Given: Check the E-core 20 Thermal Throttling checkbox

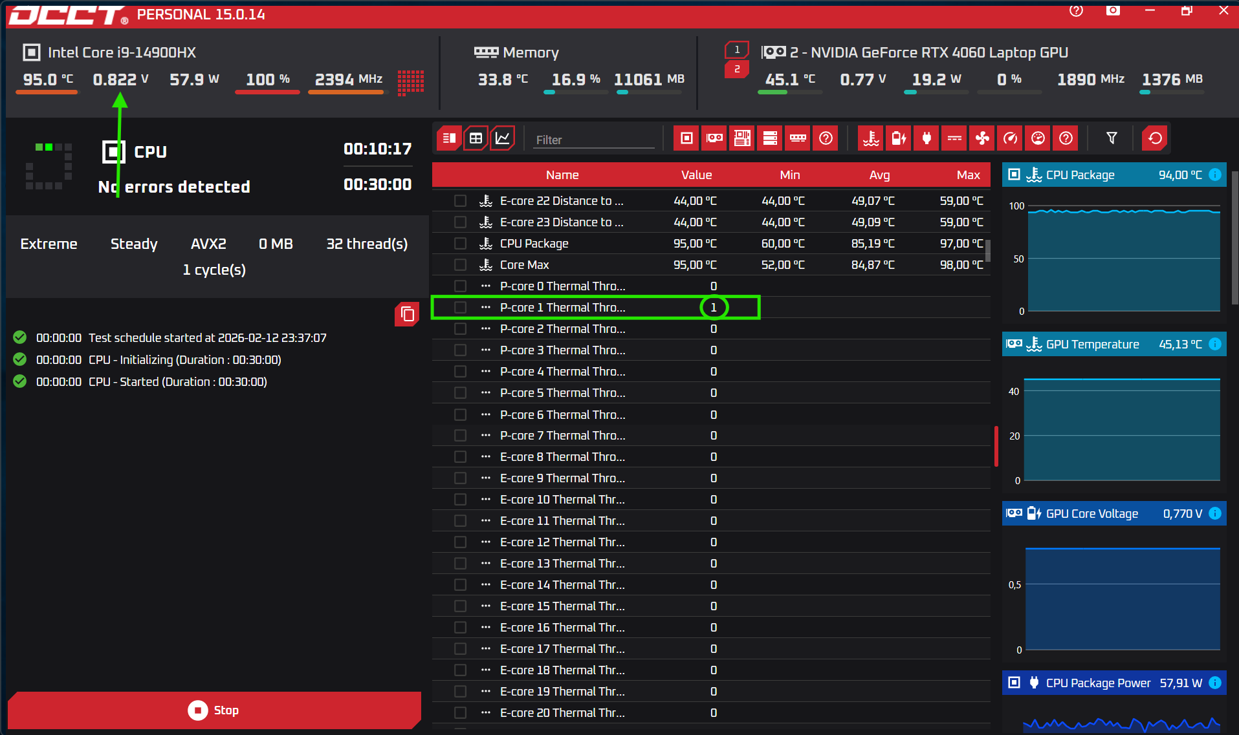Looking at the screenshot, I should (x=460, y=713).
